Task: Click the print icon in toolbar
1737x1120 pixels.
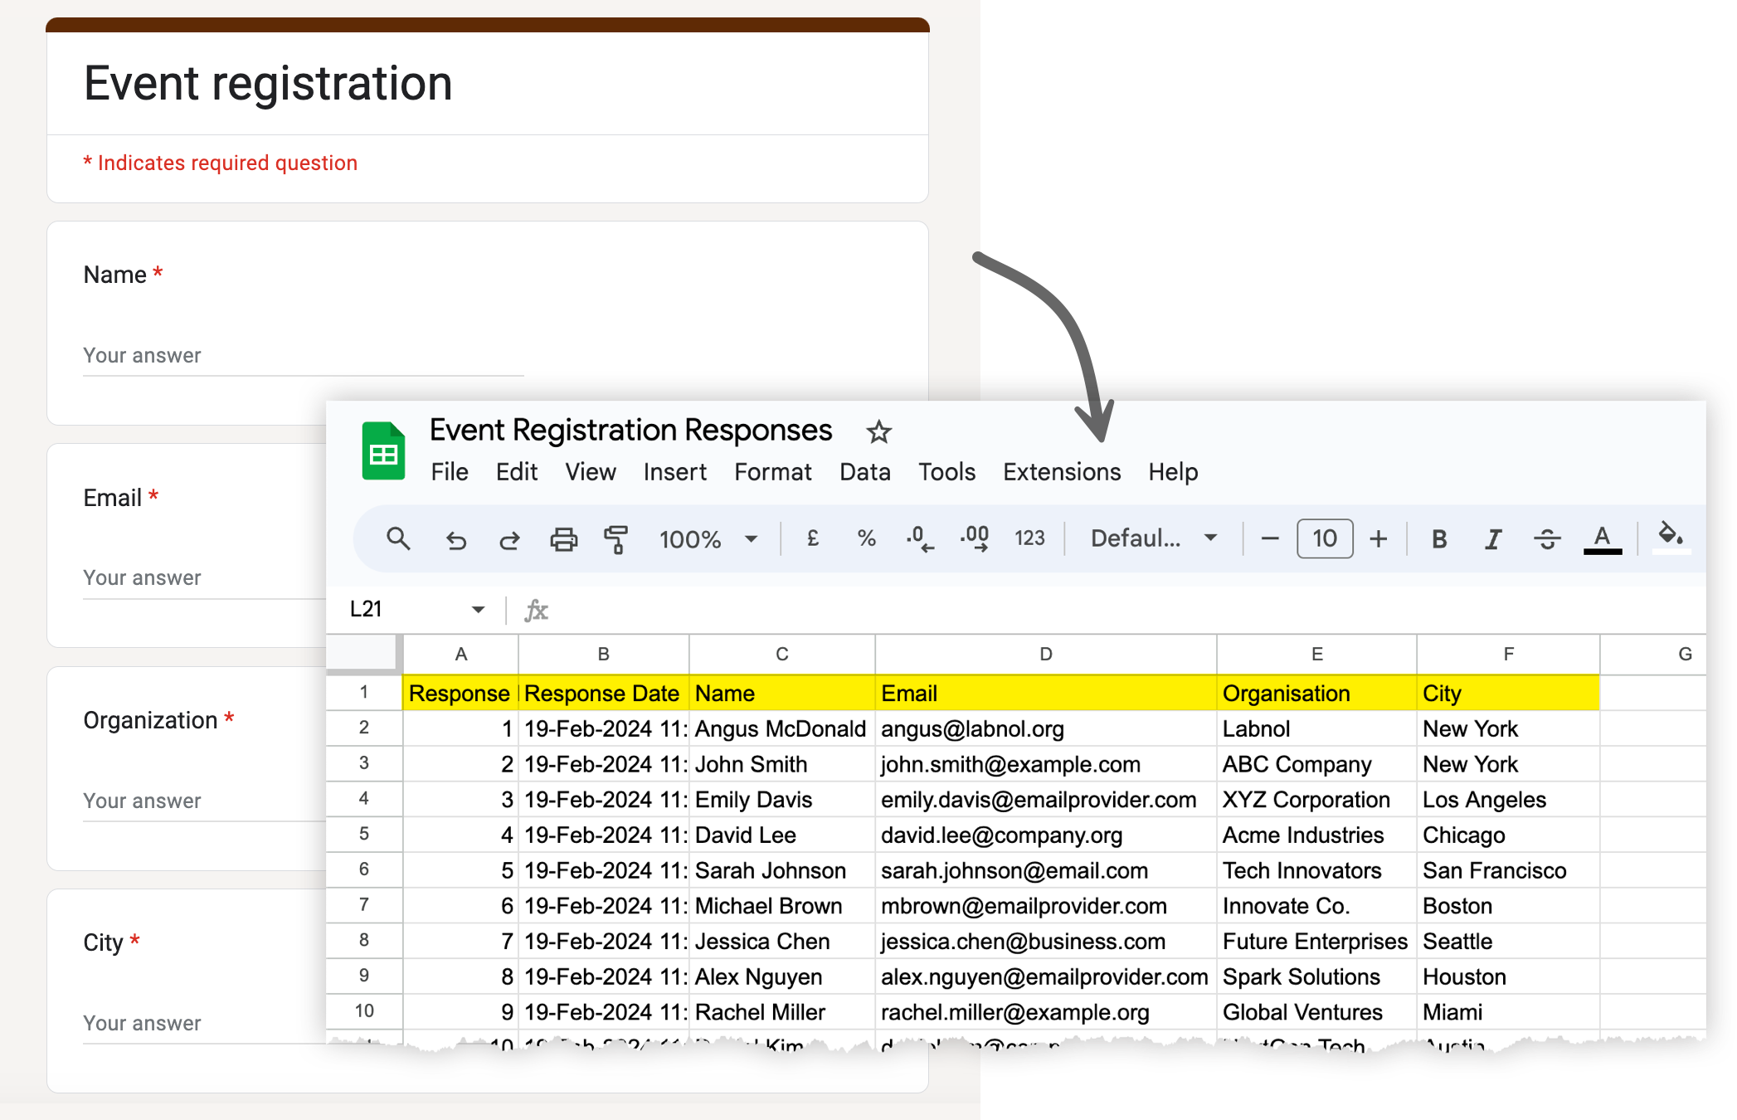Action: click(x=563, y=537)
